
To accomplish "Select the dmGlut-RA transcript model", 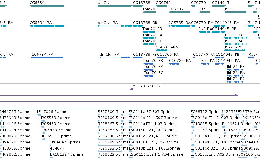I will click(115, 26).
